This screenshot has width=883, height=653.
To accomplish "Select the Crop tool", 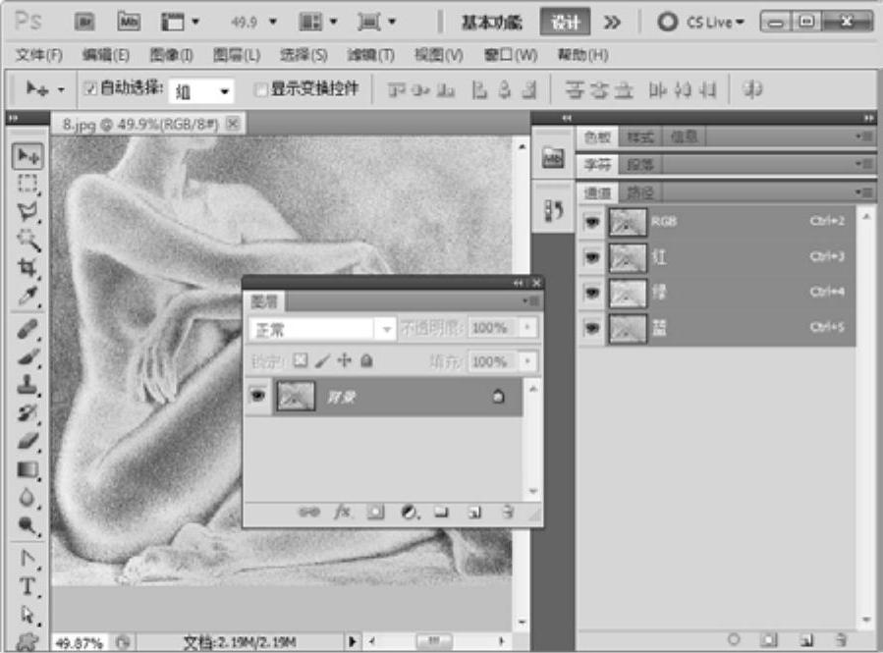I will 28,267.
